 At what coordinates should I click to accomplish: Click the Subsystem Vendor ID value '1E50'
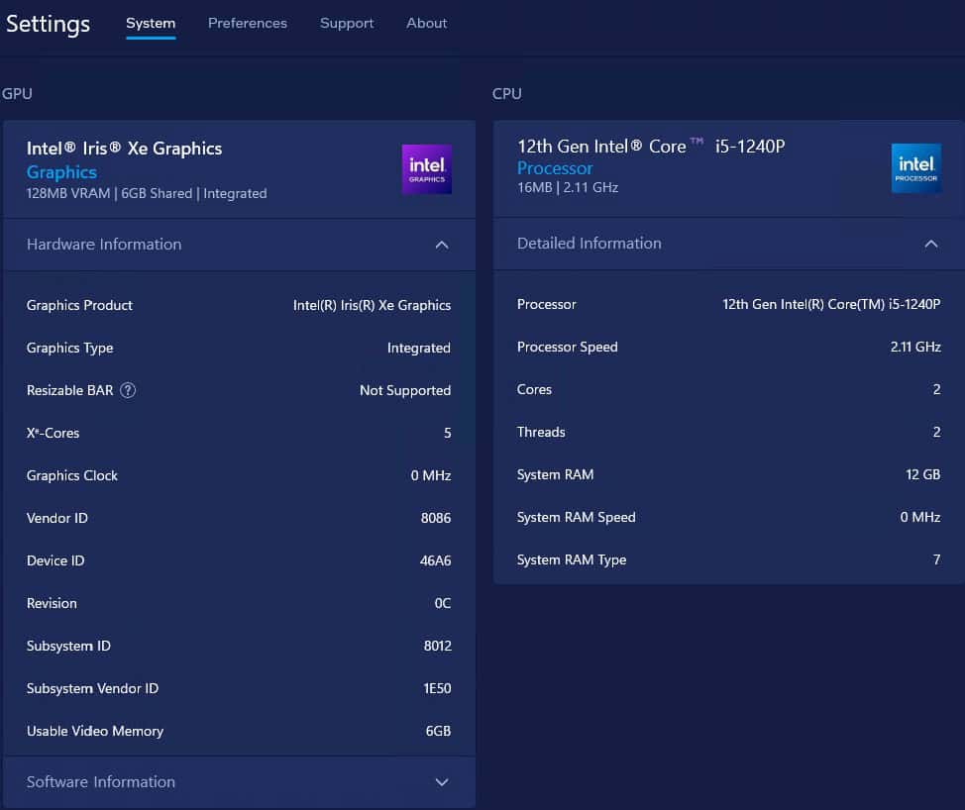tap(437, 688)
